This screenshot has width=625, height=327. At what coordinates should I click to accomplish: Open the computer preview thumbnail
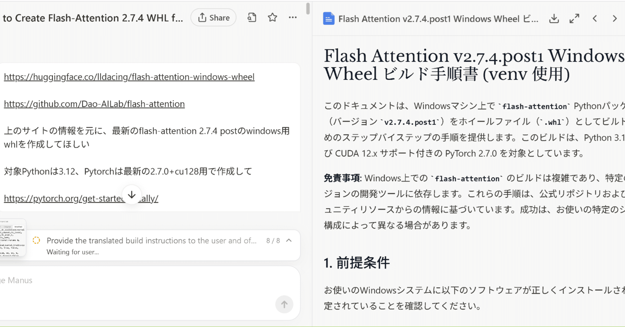click(13, 238)
